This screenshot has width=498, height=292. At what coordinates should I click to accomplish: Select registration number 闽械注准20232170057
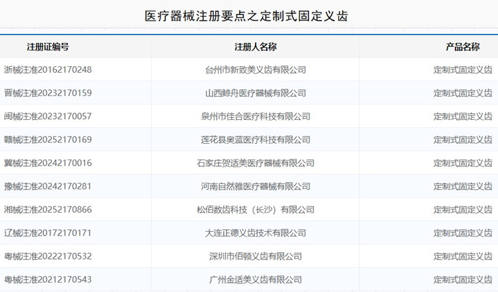coord(48,117)
